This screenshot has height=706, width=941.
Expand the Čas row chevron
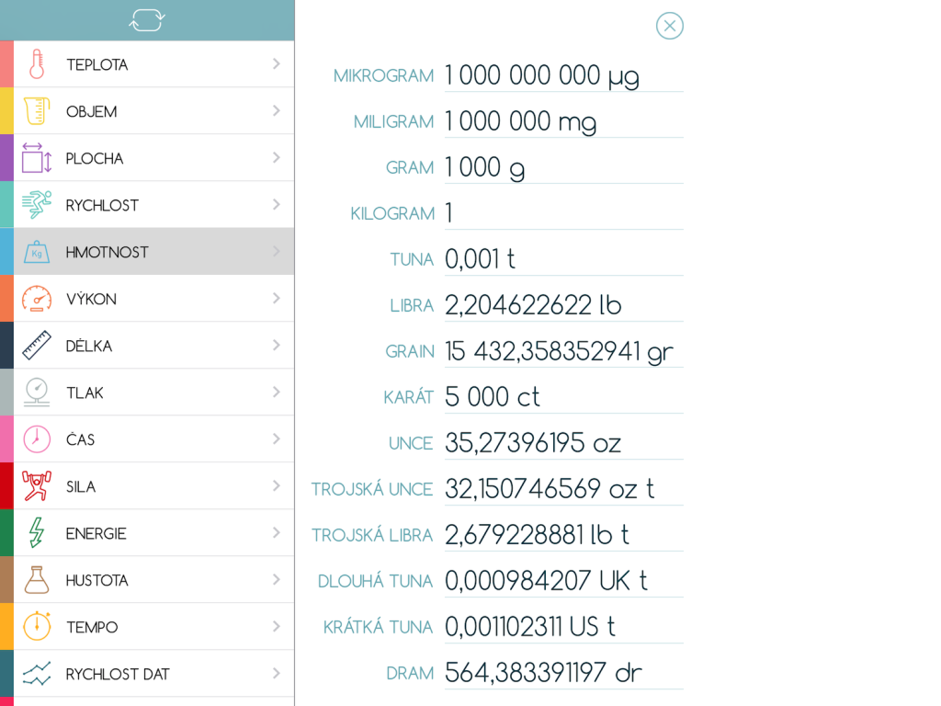coord(276,438)
